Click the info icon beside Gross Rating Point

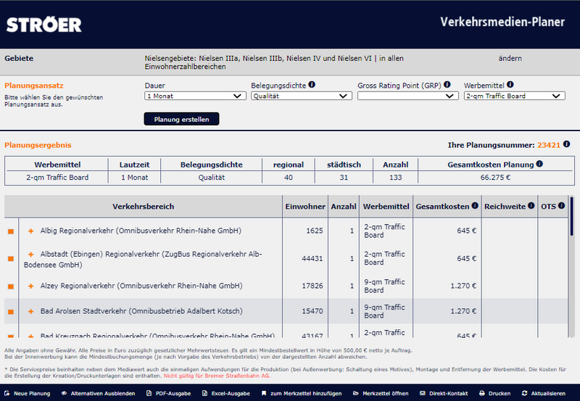pos(447,85)
